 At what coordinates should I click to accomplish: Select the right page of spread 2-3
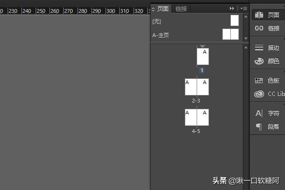click(203, 87)
